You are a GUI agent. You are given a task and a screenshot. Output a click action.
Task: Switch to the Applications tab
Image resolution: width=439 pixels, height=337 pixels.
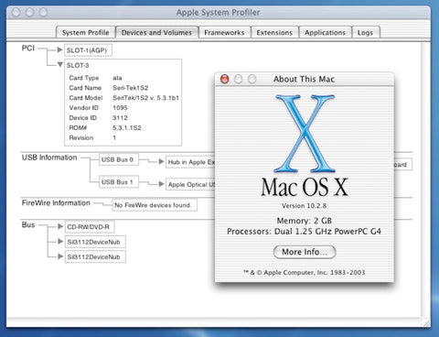click(x=325, y=33)
